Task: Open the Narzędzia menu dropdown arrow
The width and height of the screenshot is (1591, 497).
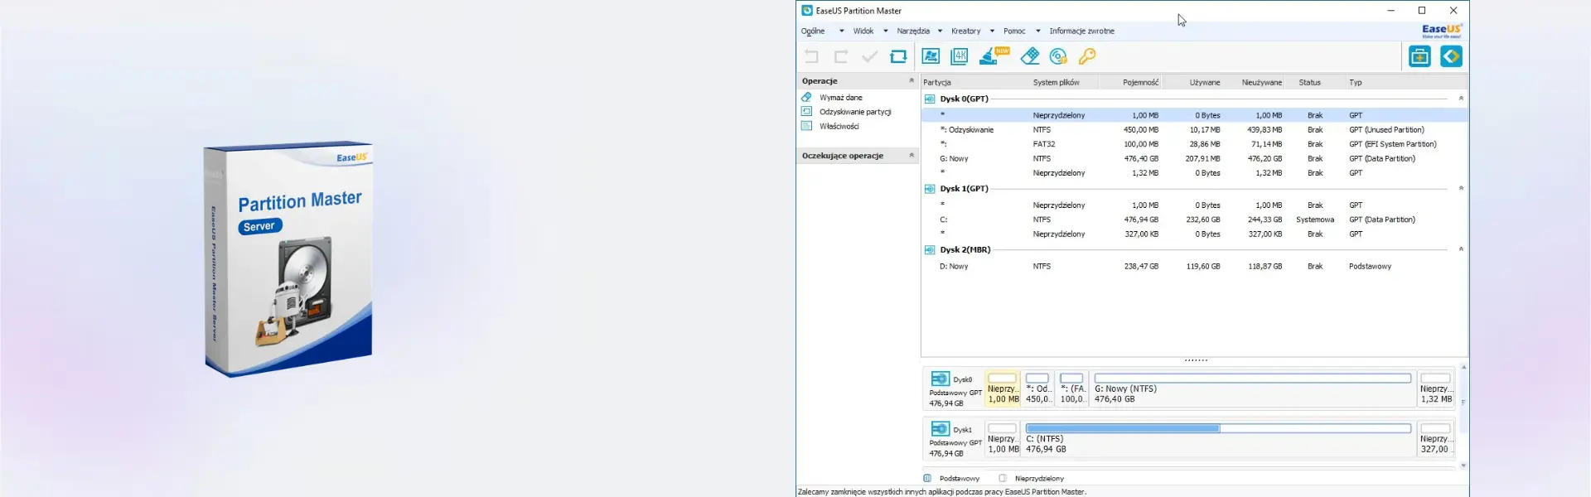Action: pyautogui.click(x=940, y=31)
